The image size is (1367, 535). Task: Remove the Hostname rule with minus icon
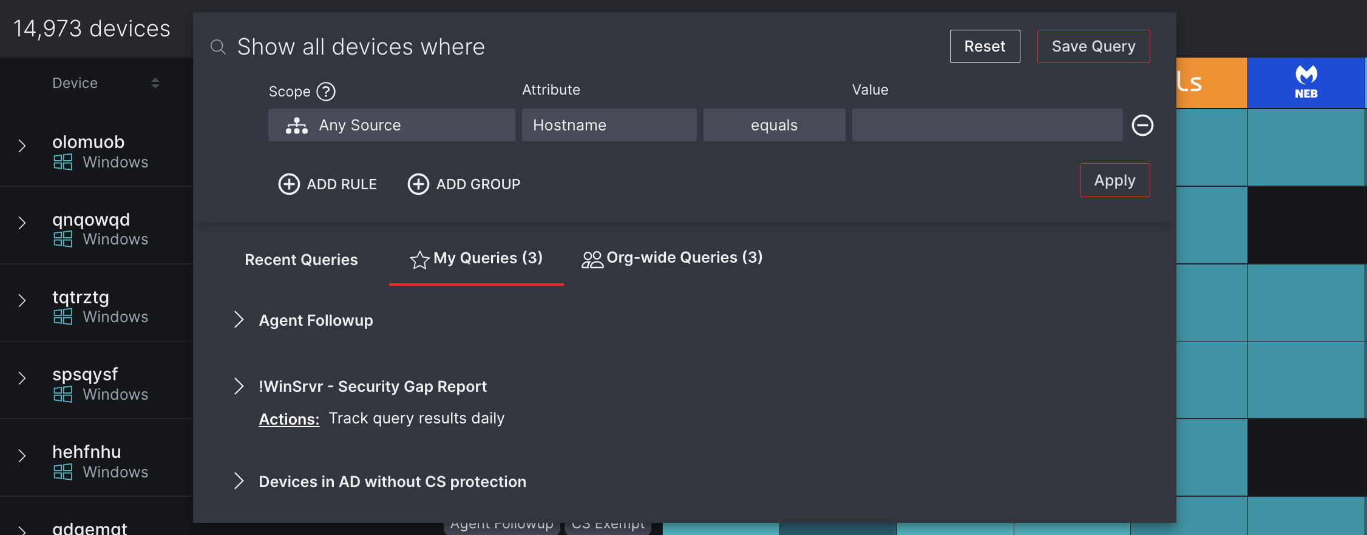click(x=1143, y=125)
